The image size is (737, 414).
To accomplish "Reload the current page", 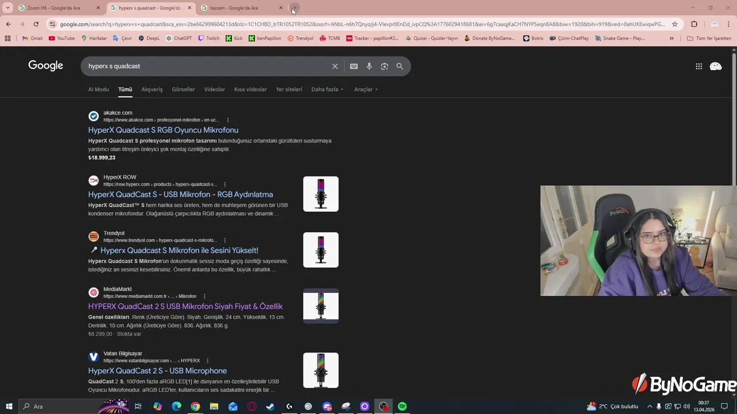I will [36, 24].
